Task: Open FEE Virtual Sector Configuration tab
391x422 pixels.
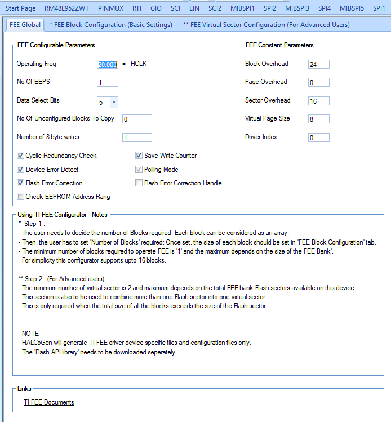Action: [x=266, y=25]
